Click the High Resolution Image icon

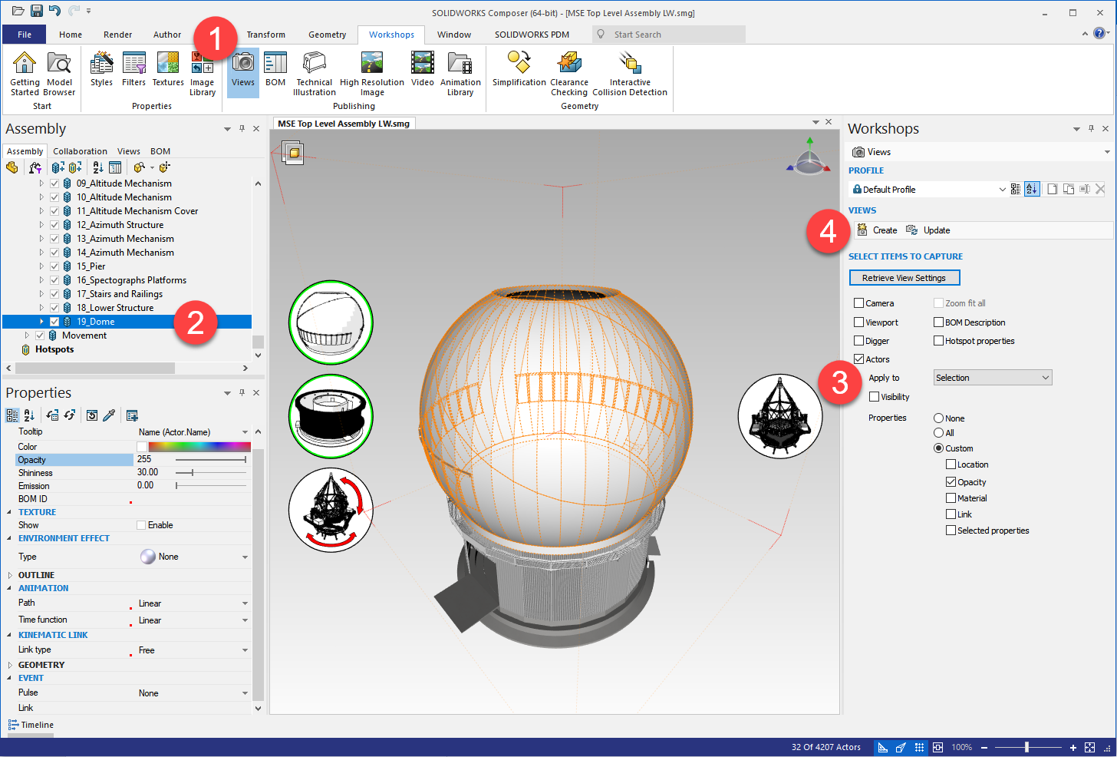371,74
